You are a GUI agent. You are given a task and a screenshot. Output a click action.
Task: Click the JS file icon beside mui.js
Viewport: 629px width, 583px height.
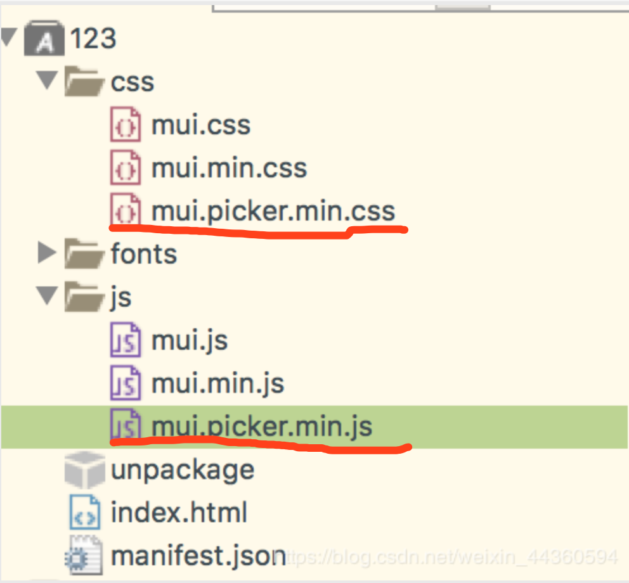click(125, 340)
